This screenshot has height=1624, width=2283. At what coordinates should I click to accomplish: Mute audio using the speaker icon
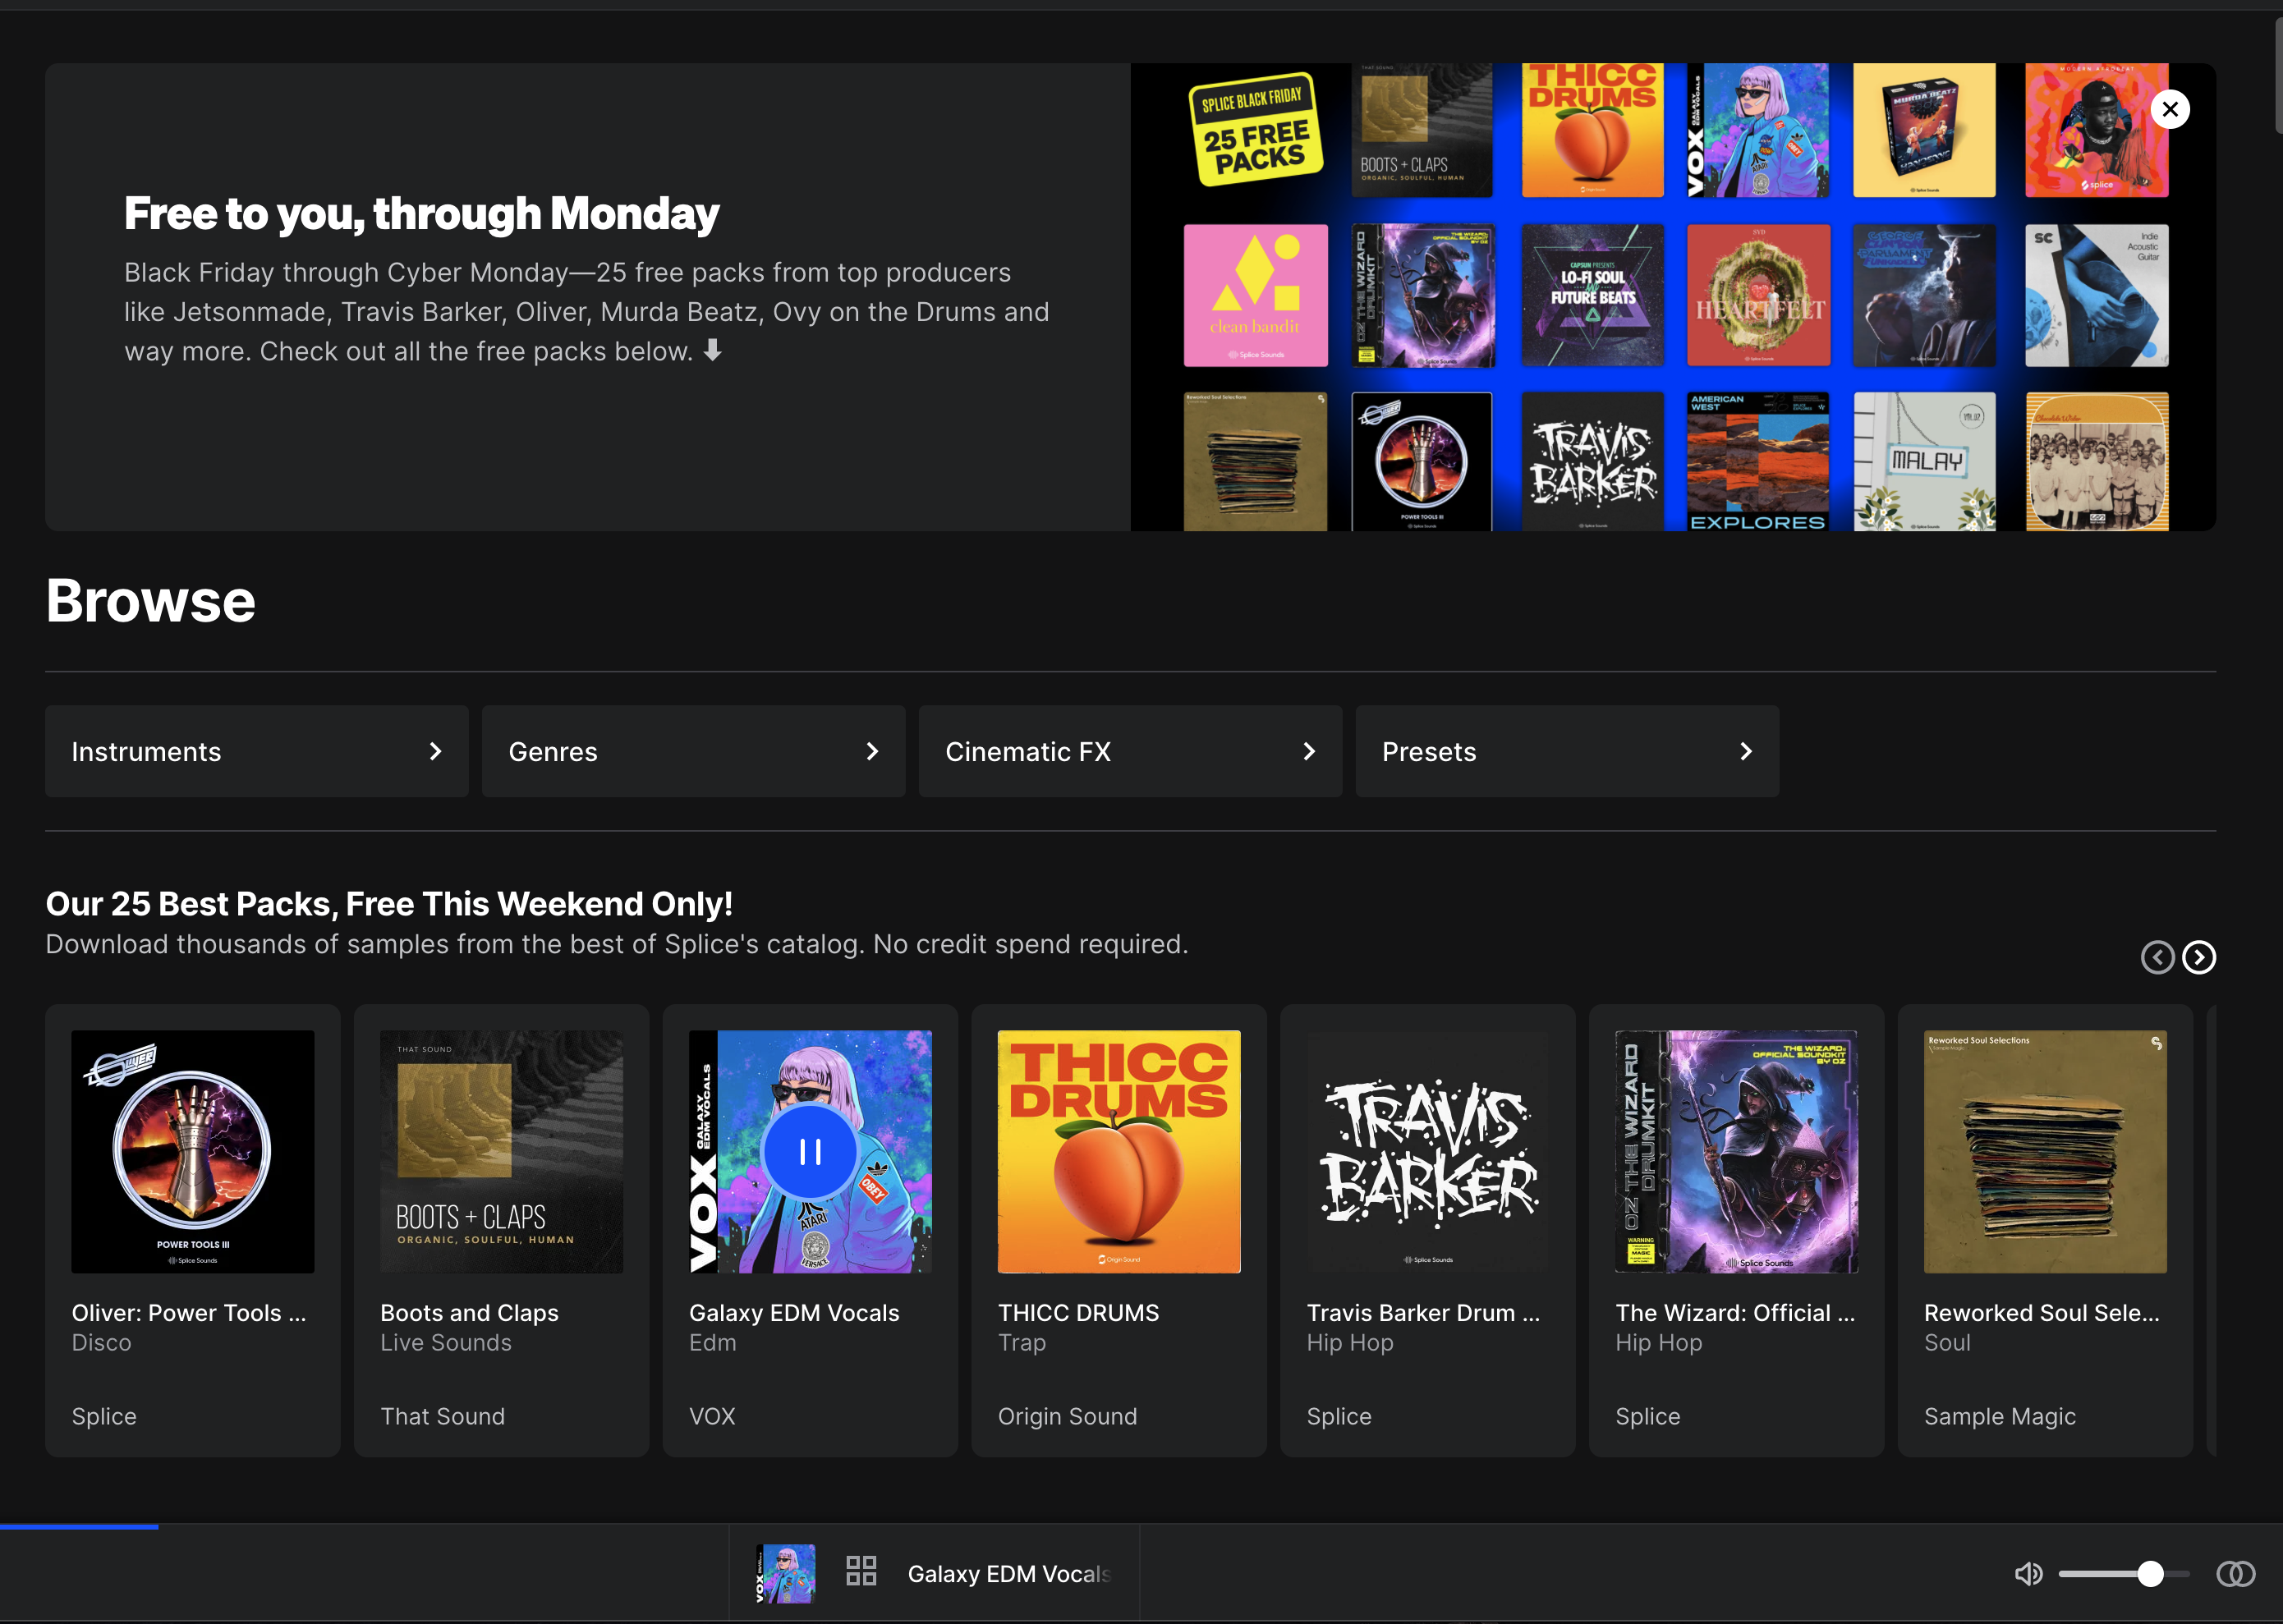2028,1574
